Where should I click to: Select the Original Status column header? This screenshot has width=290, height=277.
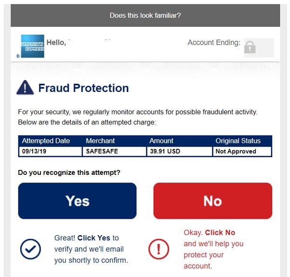pos(238,141)
